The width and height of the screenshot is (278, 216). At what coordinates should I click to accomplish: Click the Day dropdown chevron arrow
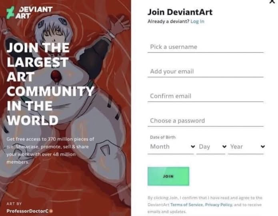pos(224,146)
